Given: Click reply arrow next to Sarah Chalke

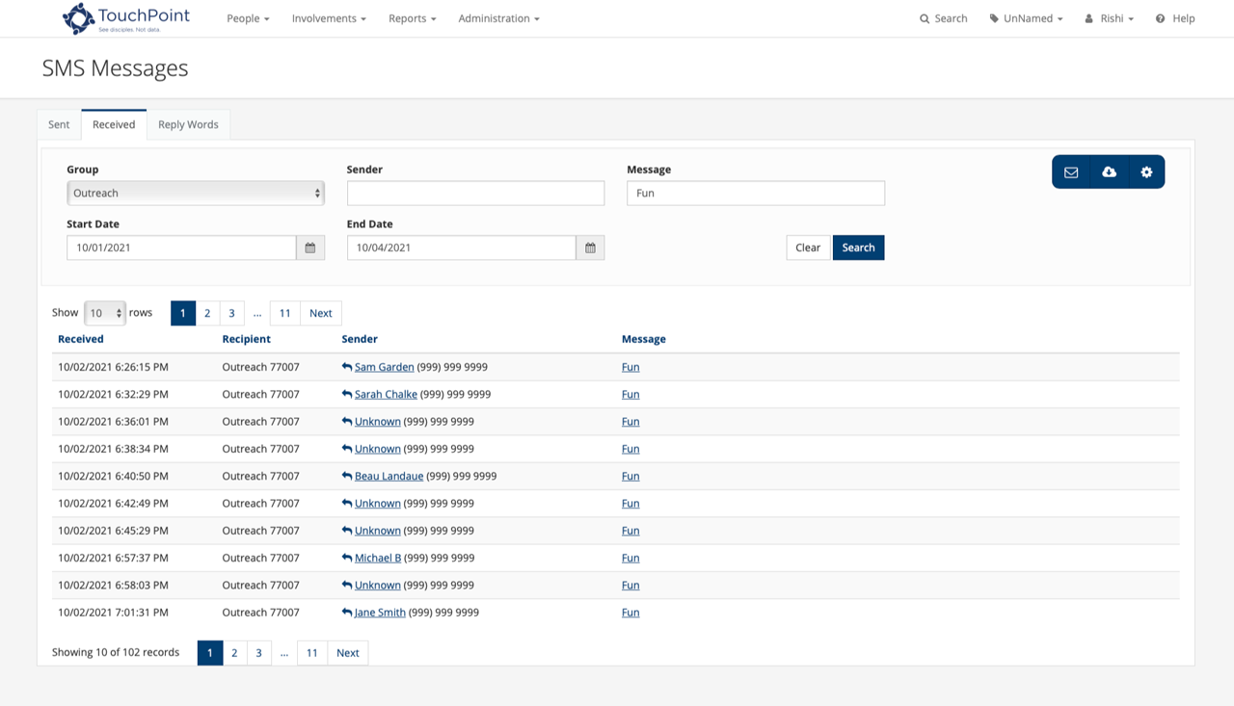Looking at the screenshot, I should coord(347,394).
